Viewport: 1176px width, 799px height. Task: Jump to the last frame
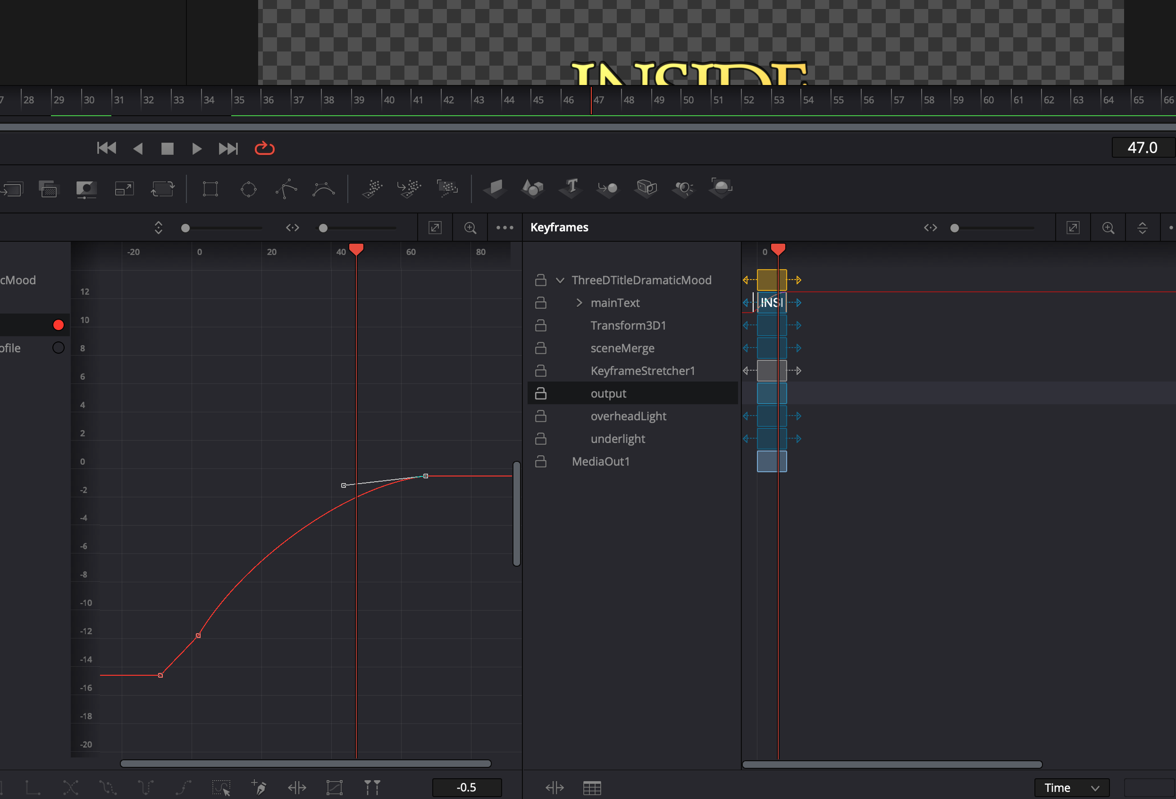(x=228, y=148)
